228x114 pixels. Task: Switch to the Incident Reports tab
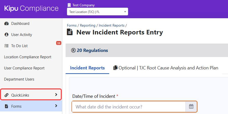tap(87, 68)
